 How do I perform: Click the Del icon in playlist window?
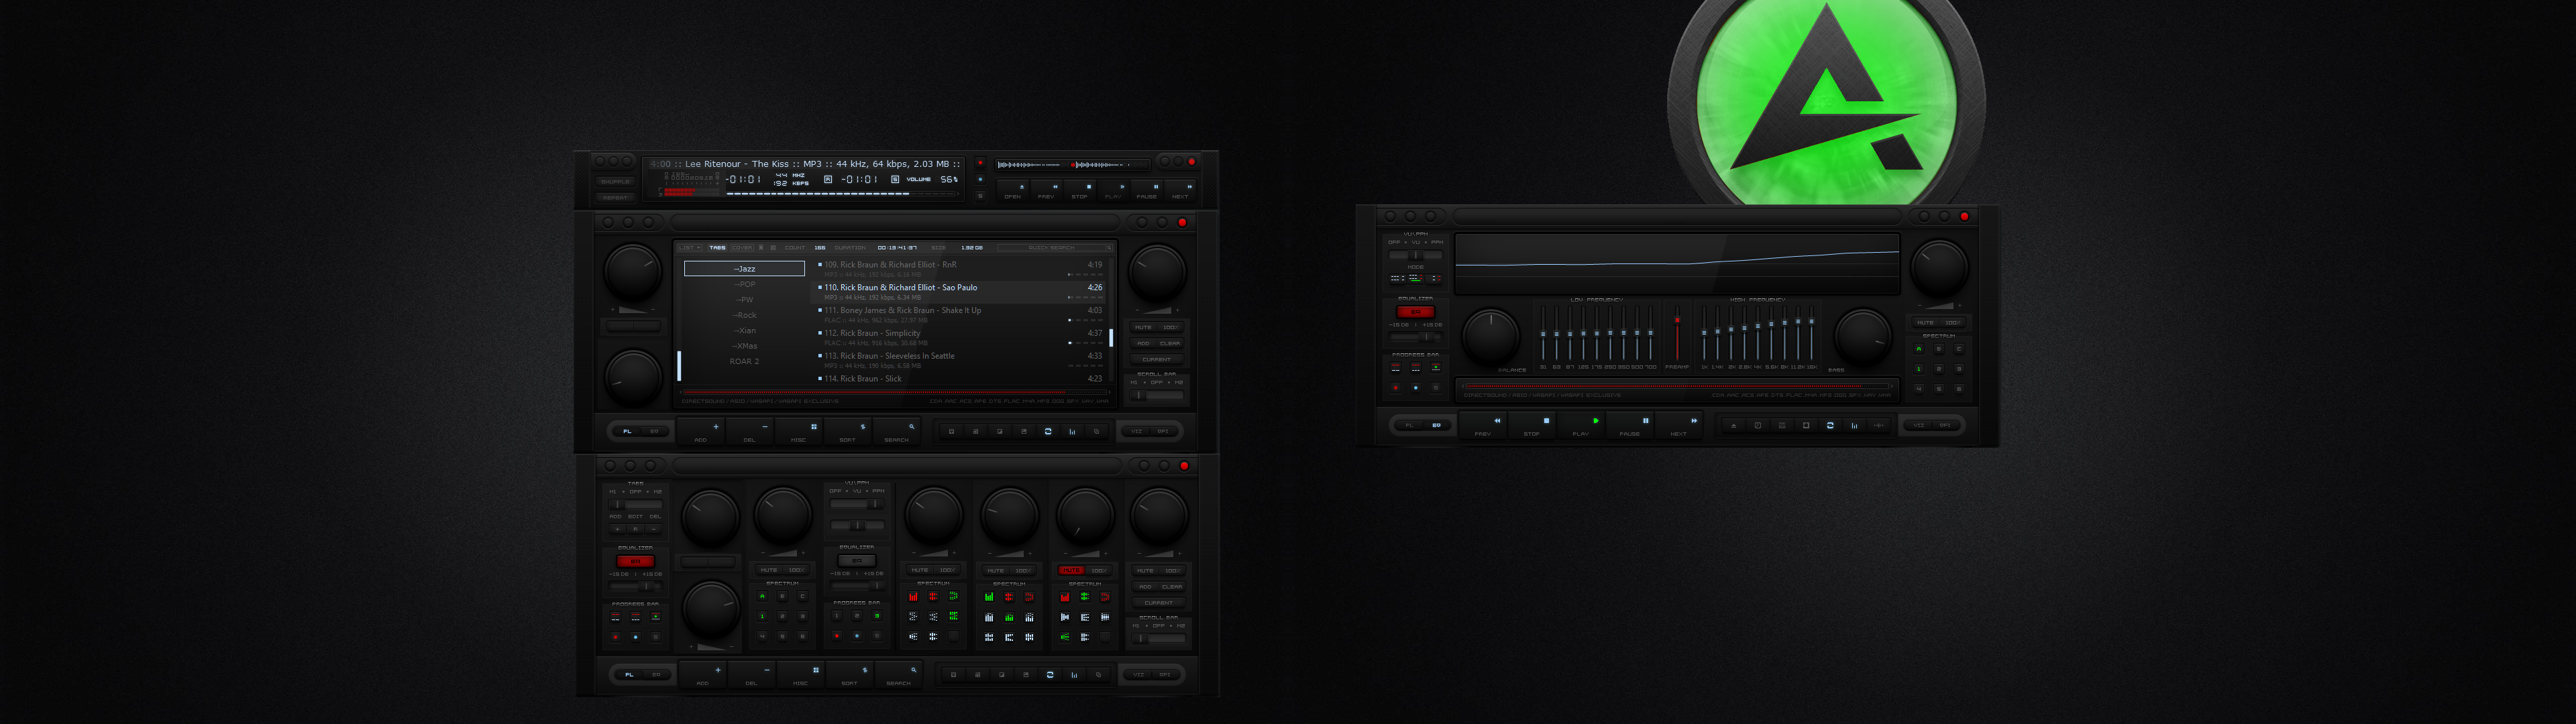750,432
